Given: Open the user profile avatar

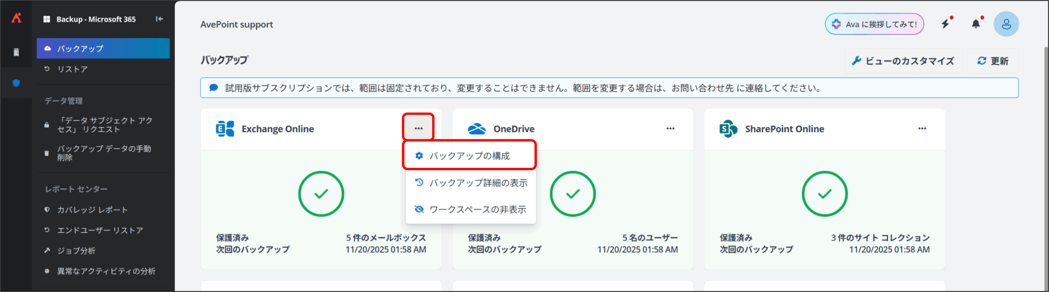Looking at the screenshot, I should pos(1006,24).
